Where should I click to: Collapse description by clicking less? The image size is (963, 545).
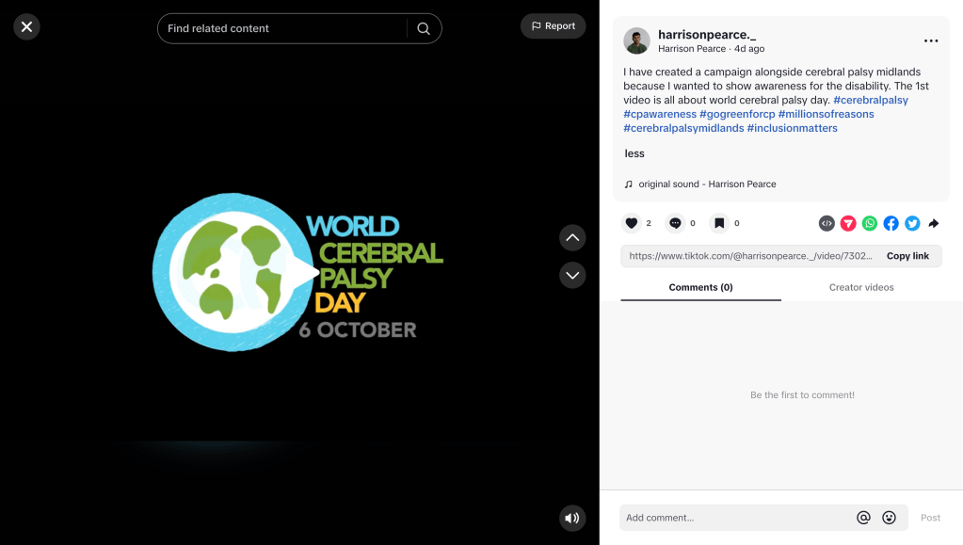coord(634,153)
